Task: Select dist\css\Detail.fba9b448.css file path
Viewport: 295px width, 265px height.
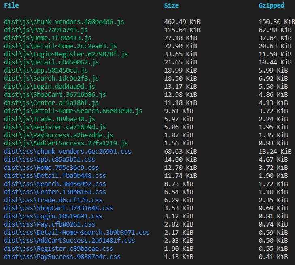Action: click(55, 175)
